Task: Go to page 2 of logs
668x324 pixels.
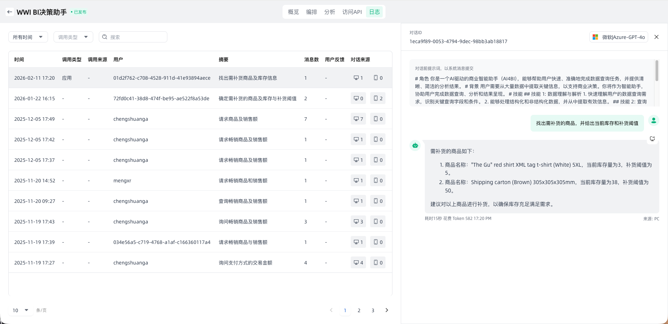Action: tap(359, 310)
